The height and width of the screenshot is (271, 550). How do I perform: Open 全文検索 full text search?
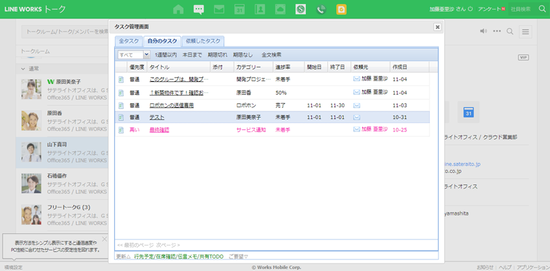[x=272, y=55]
